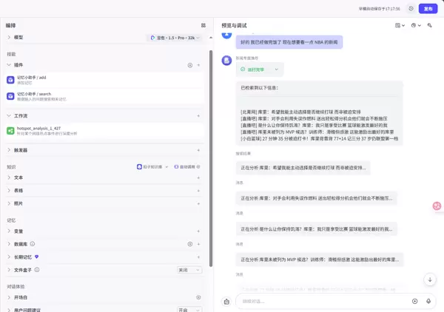Add a workflow using 工作流 plus icon
The height and width of the screenshot is (312, 444).
point(198,116)
